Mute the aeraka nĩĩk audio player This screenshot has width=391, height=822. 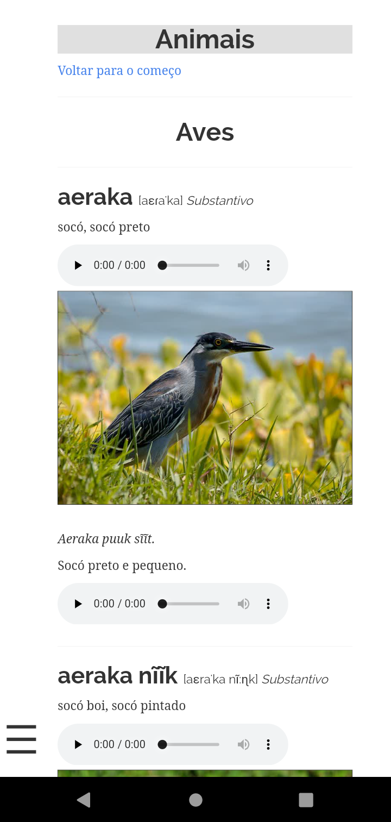pyautogui.click(x=243, y=744)
